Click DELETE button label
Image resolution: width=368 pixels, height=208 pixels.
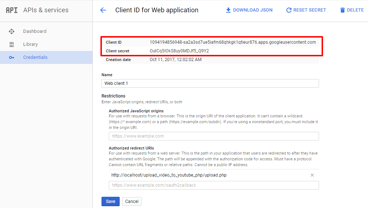click(x=355, y=10)
